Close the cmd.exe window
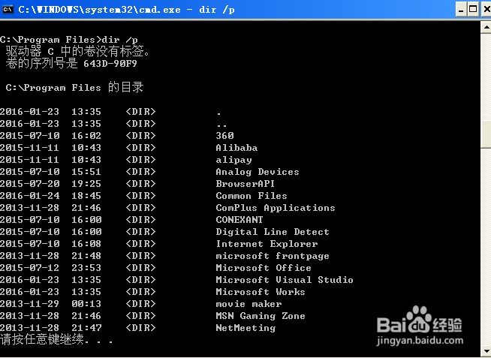 486,10
